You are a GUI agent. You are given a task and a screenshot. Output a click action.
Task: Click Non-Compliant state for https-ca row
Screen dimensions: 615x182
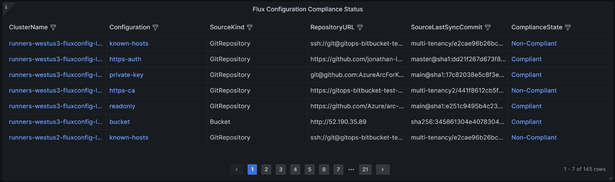tap(534, 90)
